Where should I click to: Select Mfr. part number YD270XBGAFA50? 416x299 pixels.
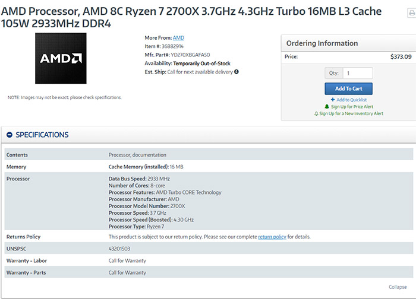(x=190, y=55)
